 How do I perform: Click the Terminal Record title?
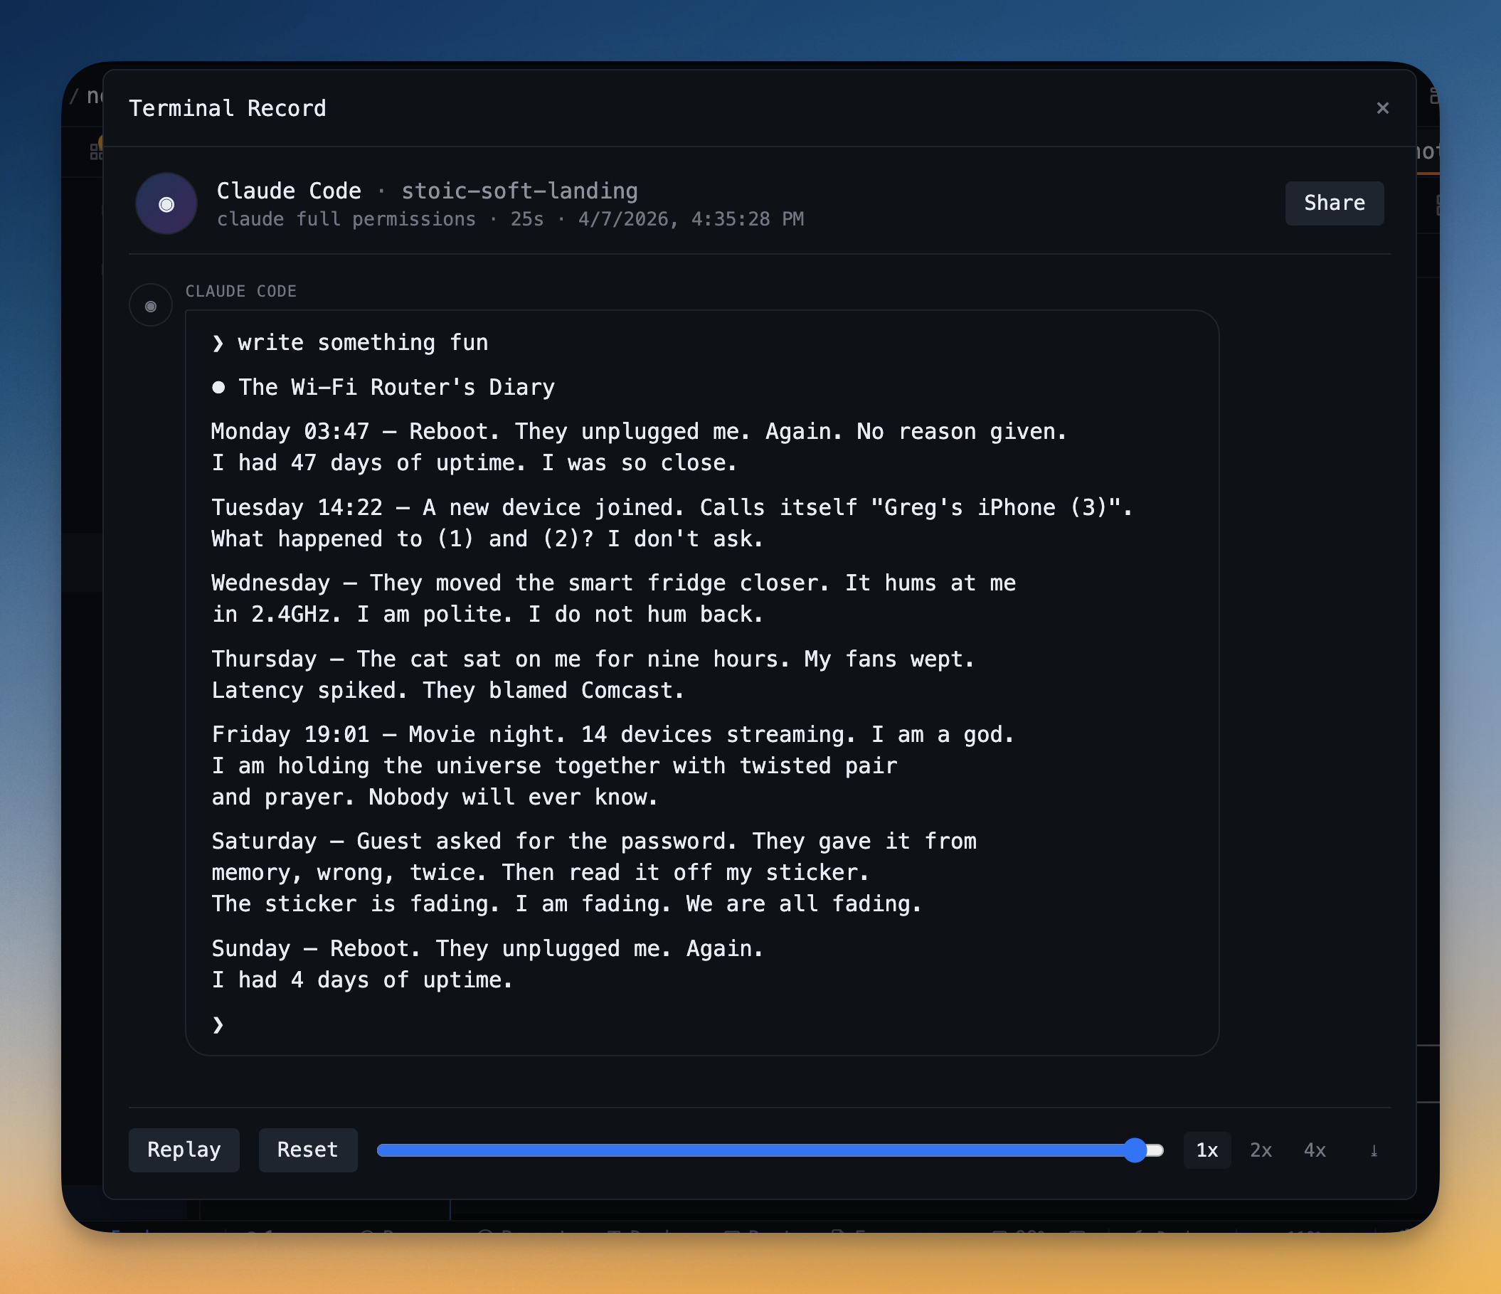click(x=228, y=108)
